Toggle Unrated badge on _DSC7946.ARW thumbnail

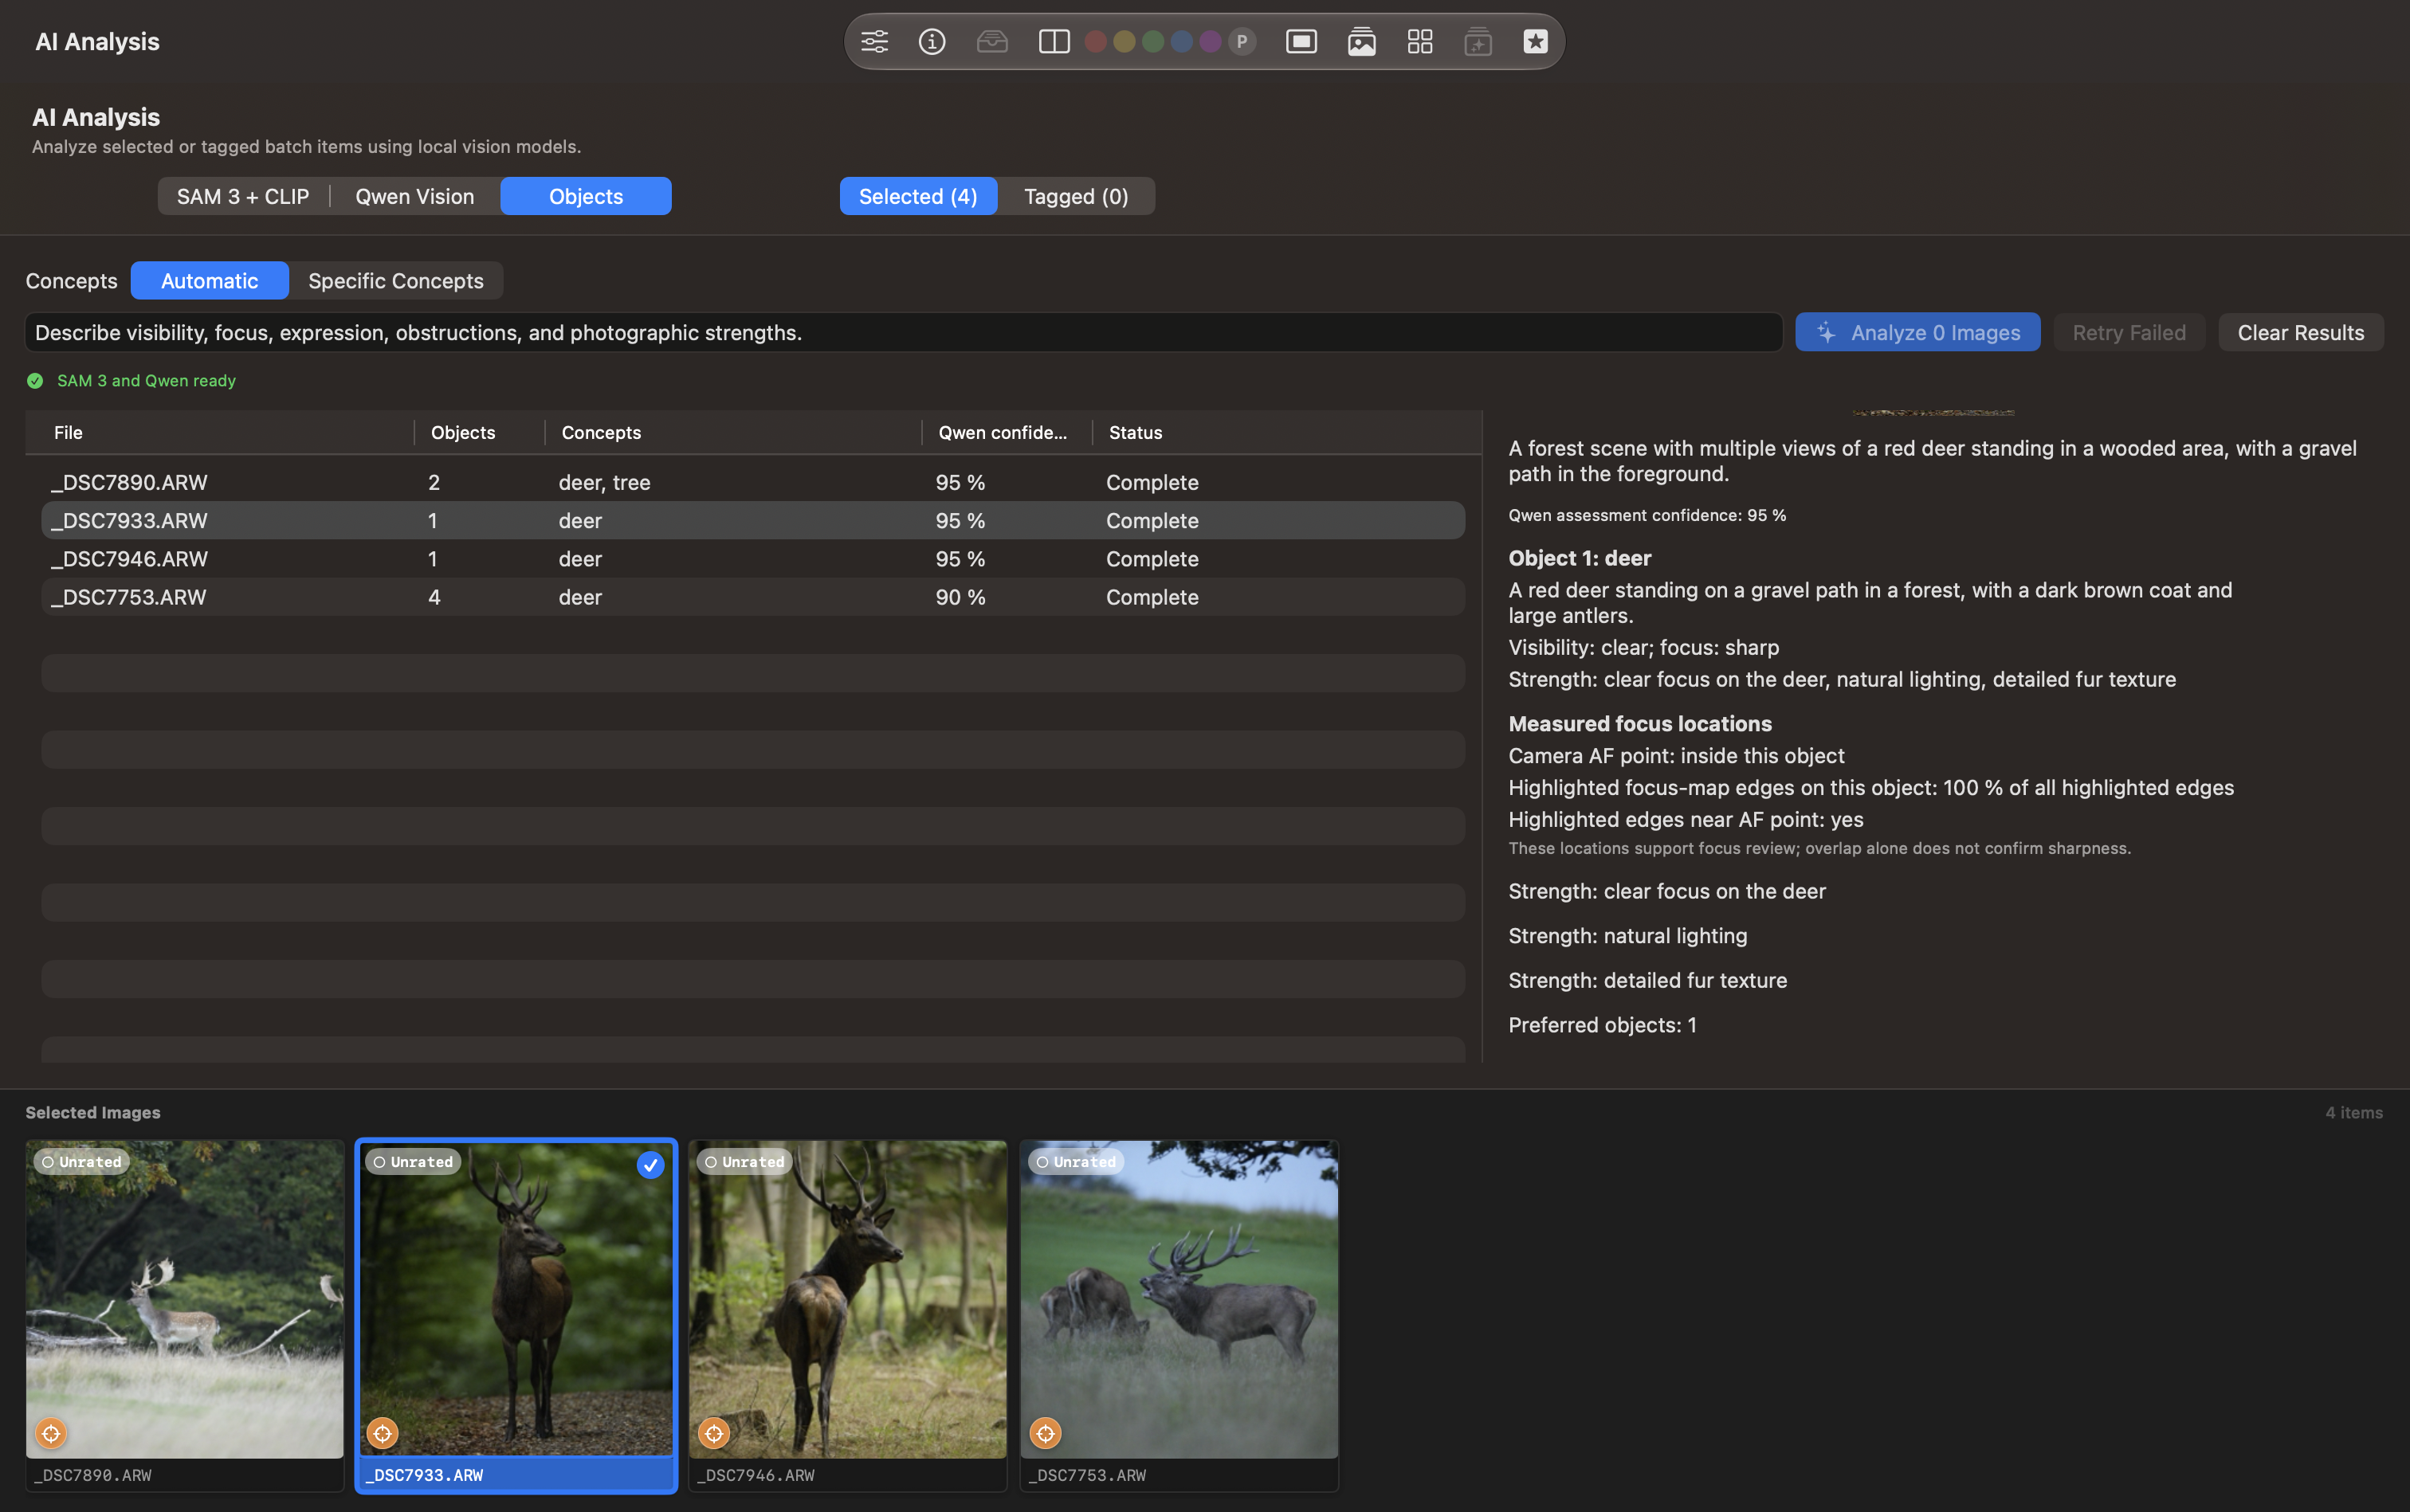click(x=745, y=1162)
